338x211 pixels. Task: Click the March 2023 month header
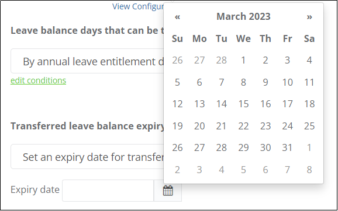click(x=243, y=16)
